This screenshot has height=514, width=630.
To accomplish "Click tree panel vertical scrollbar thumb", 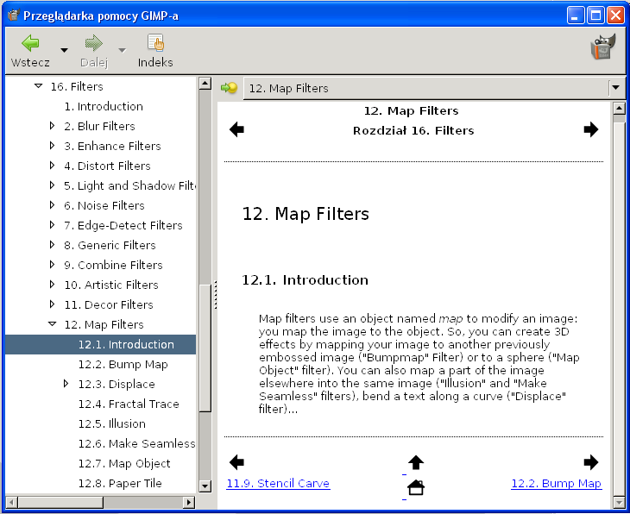I will tap(205, 348).
